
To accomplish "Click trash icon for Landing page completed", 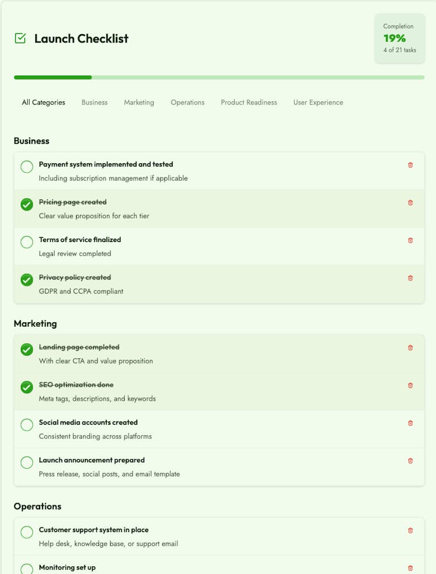I will point(410,348).
